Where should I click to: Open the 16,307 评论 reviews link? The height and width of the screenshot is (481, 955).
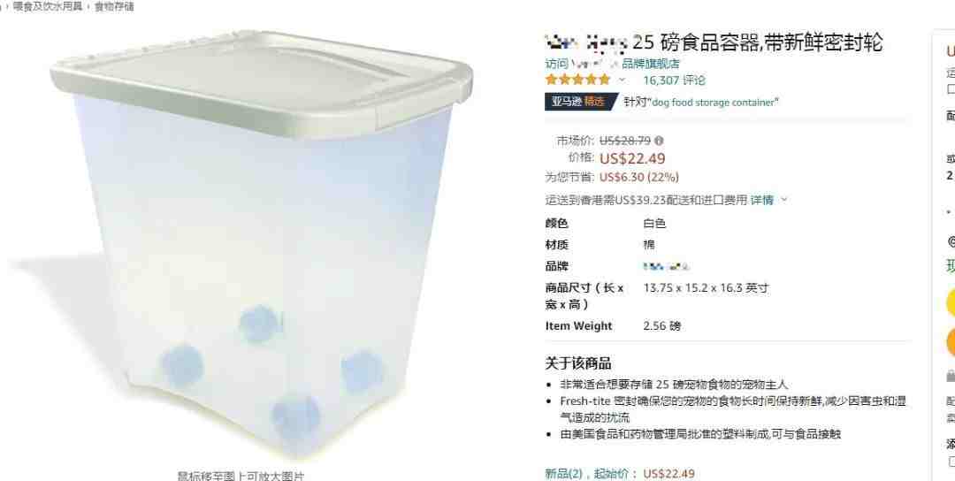click(674, 80)
